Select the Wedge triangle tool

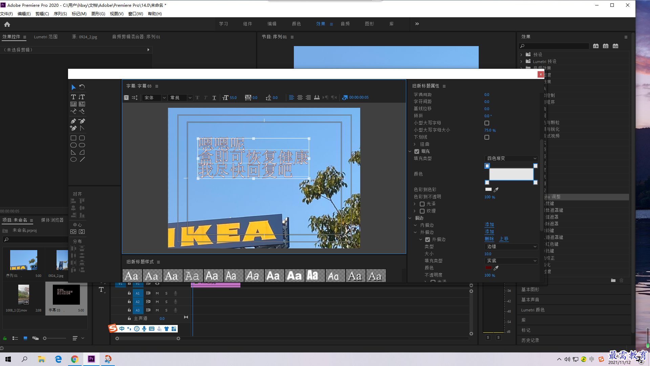(73, 152)
